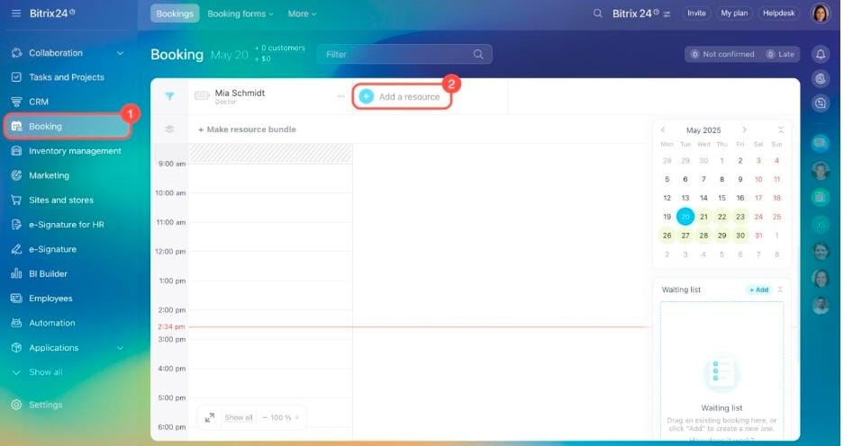844x446 pixels.
Task: Click the spiral icon below the notifications bell
Action: 821,79
